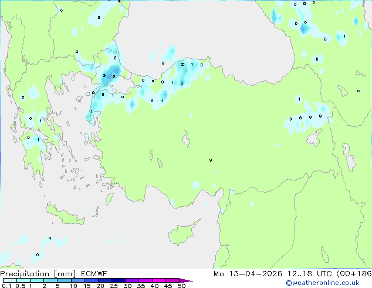Click the legend scale label '35'
Viewport: 372px width, 288px height.
pyautogui.click(x=141, y=286)
